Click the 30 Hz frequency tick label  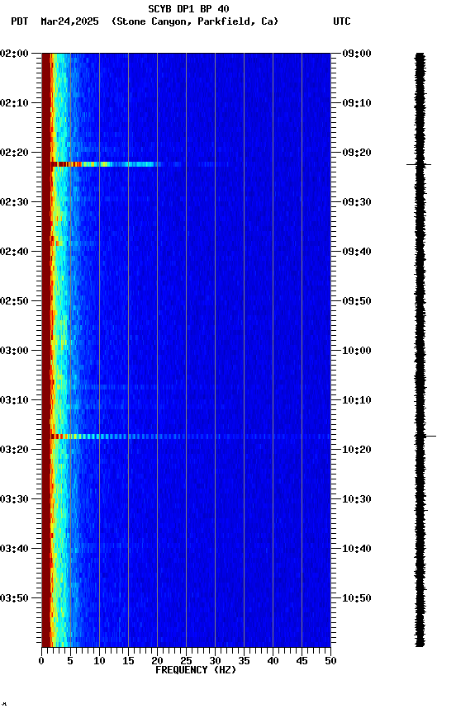[215, 661]
